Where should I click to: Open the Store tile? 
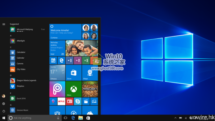click(74, 73)
